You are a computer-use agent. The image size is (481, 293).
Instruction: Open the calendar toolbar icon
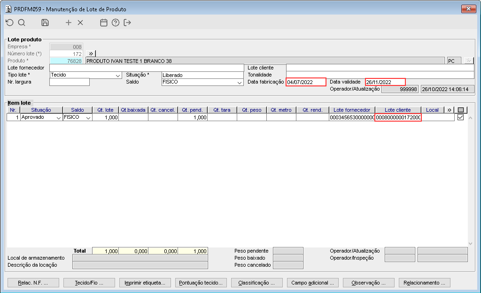click(x=104, y=23)
